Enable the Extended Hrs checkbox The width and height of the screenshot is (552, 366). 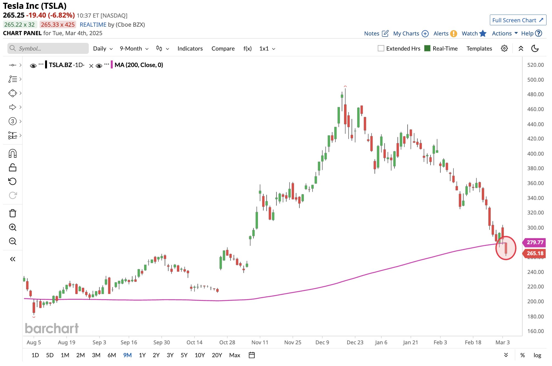pos(381,48)
